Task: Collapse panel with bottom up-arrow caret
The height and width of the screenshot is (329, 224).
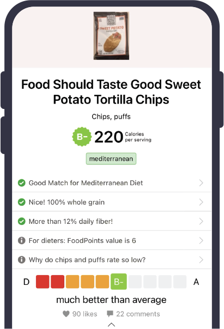Action: click(x=111, y=325)
